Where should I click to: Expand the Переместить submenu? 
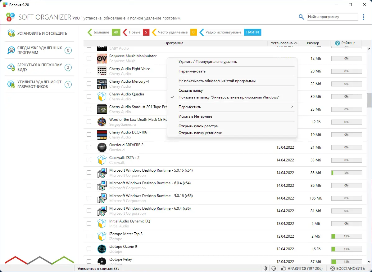(232, 107)
